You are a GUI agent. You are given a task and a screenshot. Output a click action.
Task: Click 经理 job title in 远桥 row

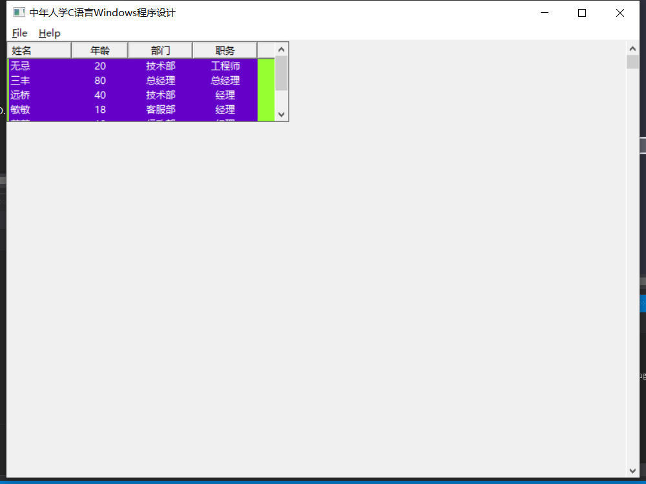click(225, 95)
